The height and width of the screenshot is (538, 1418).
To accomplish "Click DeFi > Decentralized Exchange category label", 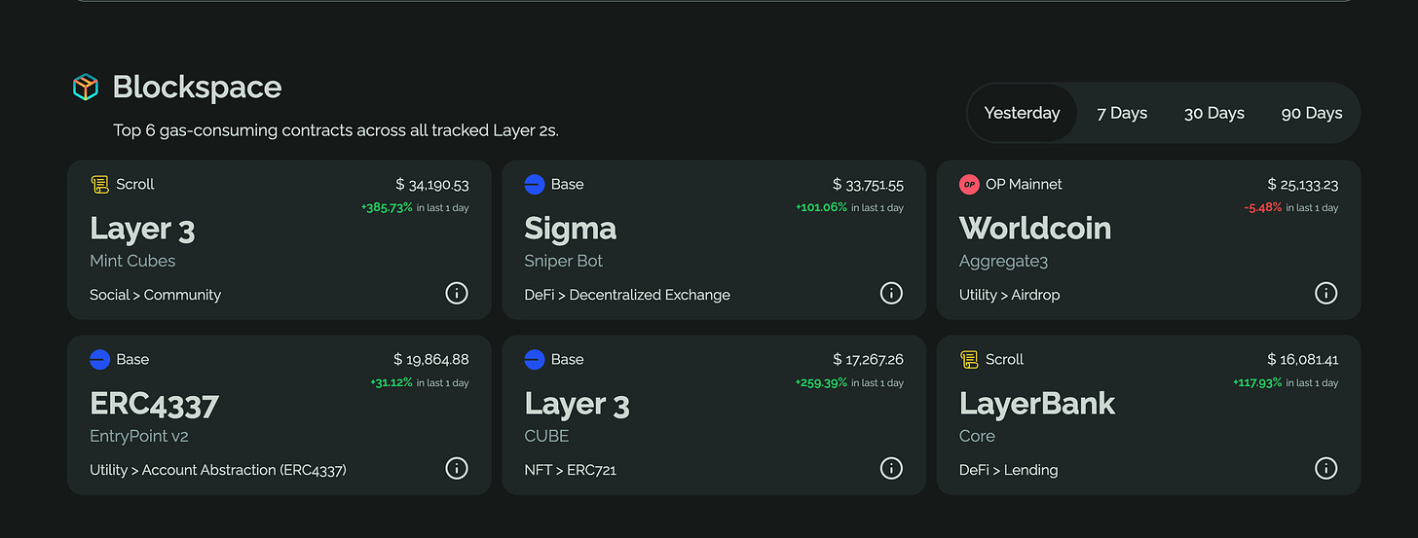I will point(627,295).
